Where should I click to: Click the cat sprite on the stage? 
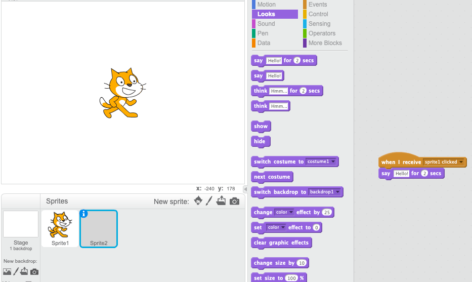pos(122,93)
